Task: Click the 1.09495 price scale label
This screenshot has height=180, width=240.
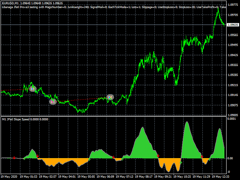Action: tap(233, 45)
